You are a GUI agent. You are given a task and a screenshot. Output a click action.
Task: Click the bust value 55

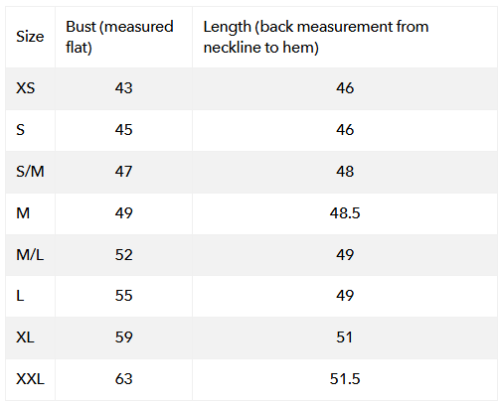point(123,296)
